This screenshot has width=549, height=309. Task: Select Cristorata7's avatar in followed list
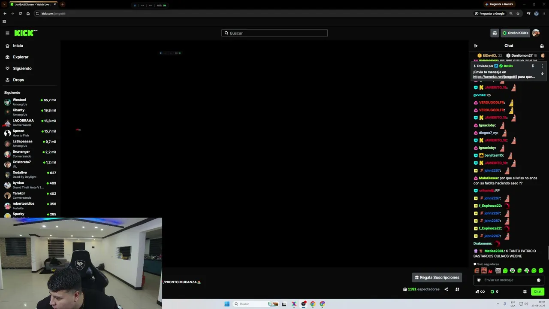[x=8, y=164]
